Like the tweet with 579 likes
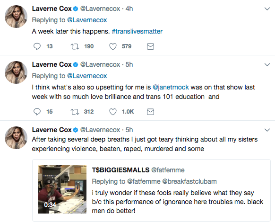This screenshot has width=275, height=223. [x=113, y=46]
